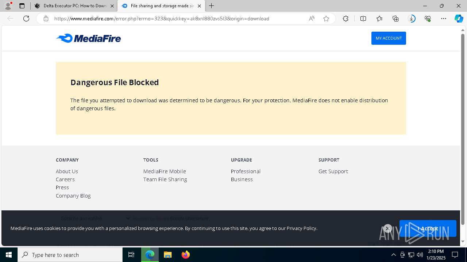The height and width of the screenshot is (262, 467).
Task: Switch to the Delta Executor PC tab
Action: [x=74, y=6]
